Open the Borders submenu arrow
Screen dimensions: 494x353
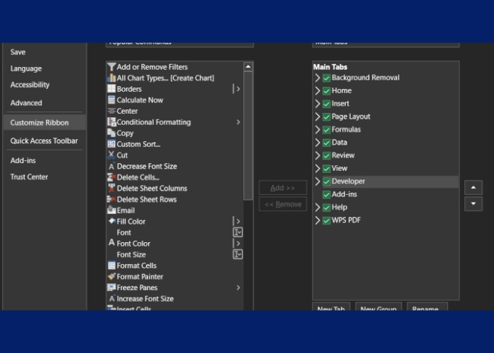pos(239,89)
